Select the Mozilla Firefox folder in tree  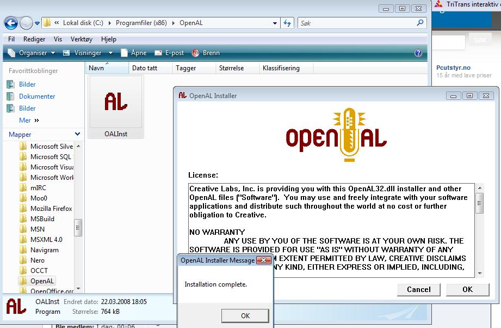[51, 208]
